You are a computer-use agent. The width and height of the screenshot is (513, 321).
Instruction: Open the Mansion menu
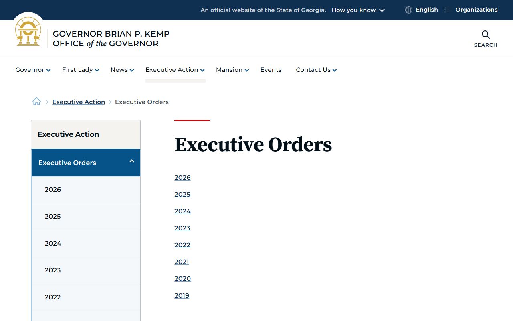[x=232, y=70]
